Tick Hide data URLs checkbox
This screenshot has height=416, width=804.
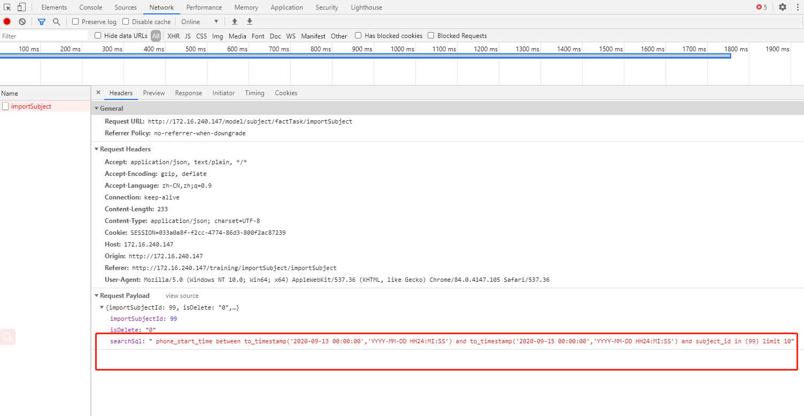98,35
